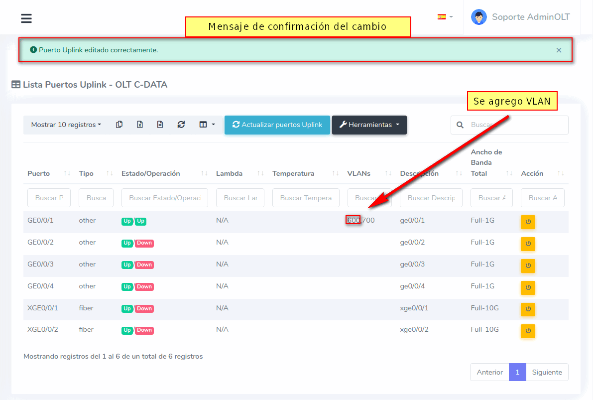Viewport: 593px width, 400px height.
Task: Open the language flag dropdown
Action: point(445,17)
